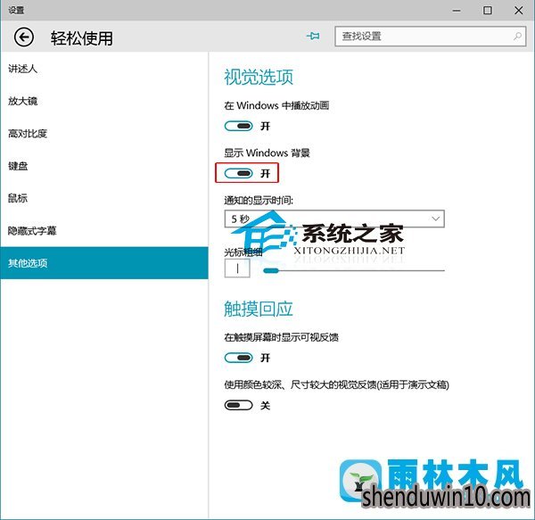
Task: Open the 高对比度 section
Action: point(104,134)
